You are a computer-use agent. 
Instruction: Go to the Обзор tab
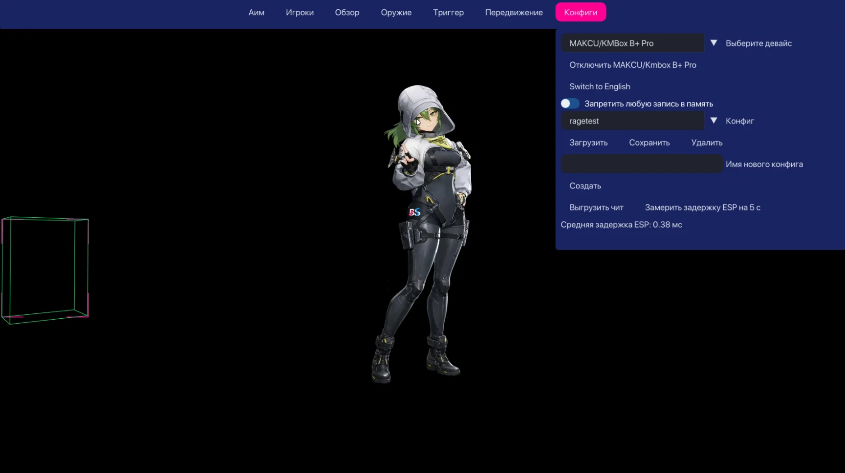[347, 12]
